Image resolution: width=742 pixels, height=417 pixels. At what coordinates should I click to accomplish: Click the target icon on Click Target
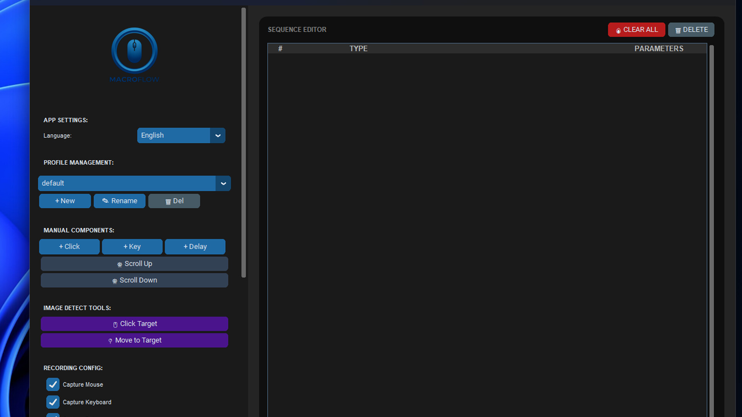point(115,324)
